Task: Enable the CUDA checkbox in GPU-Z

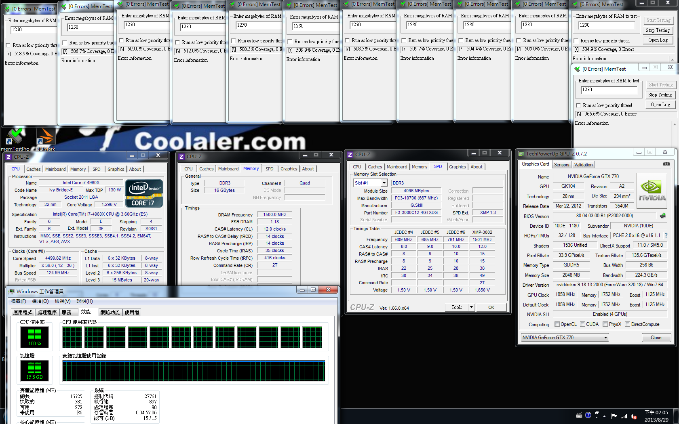Action: [x=583, y=324]
